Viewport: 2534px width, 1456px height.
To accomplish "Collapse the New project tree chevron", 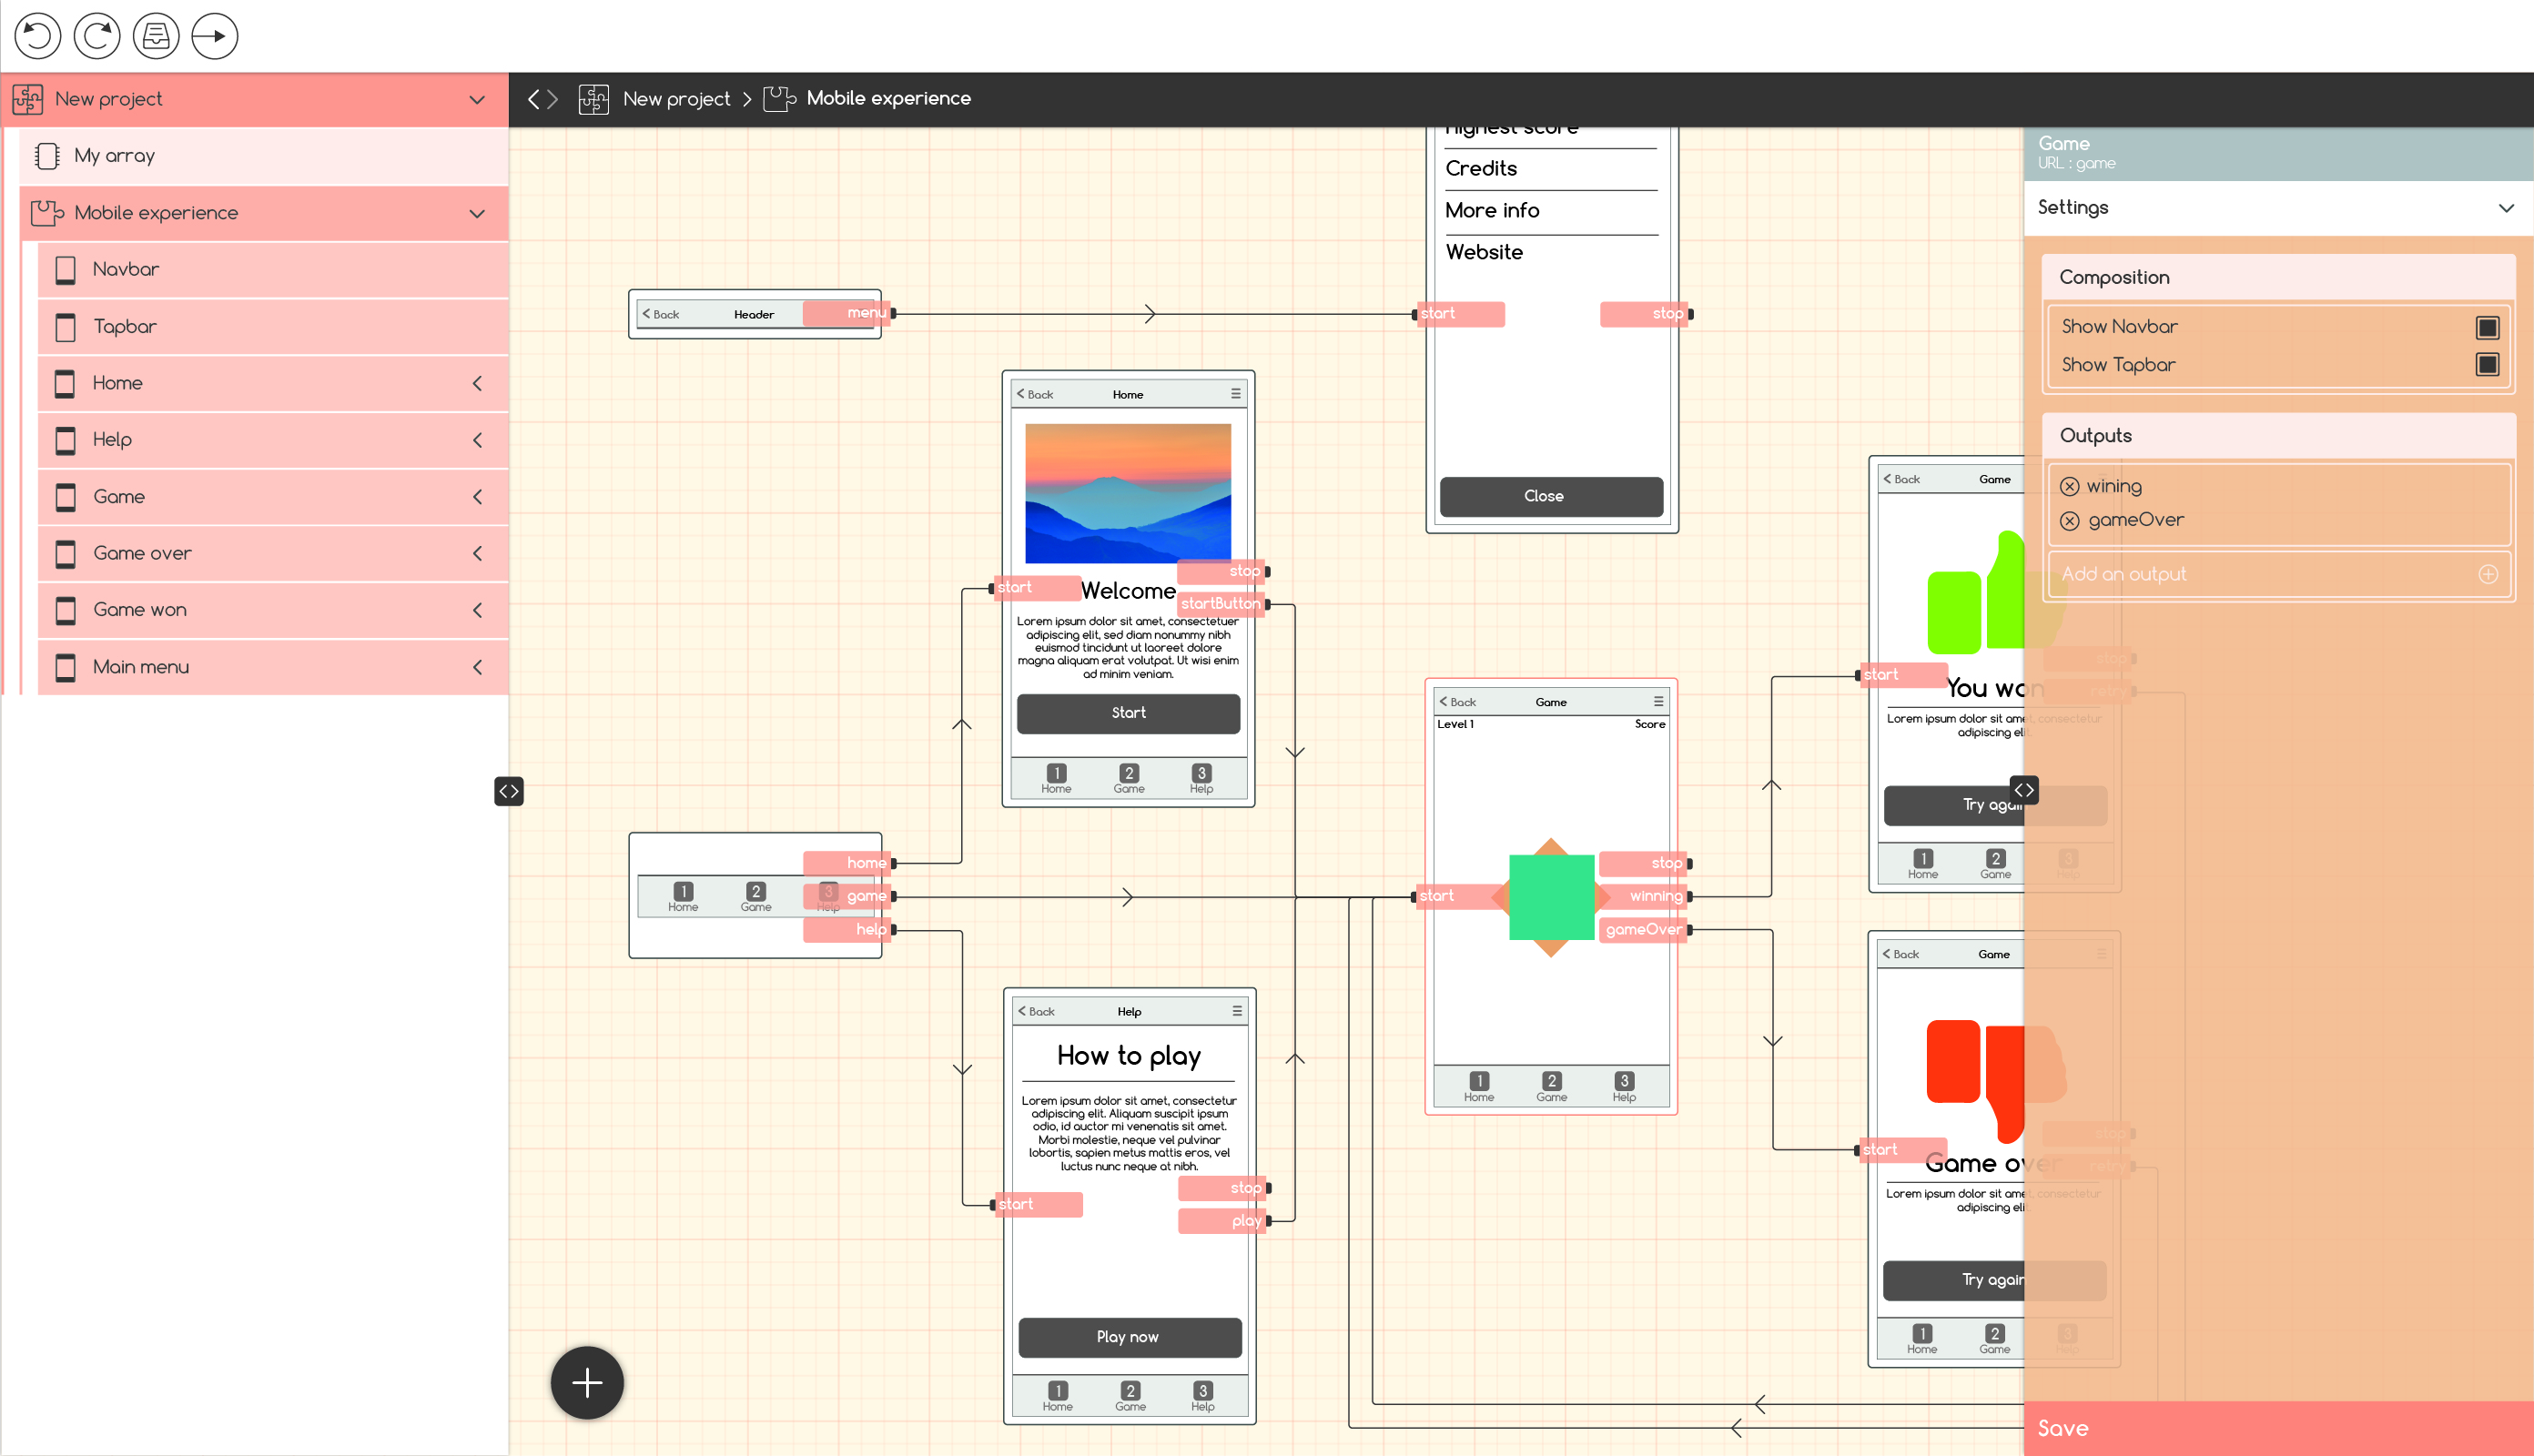I will tap(477, 100).
